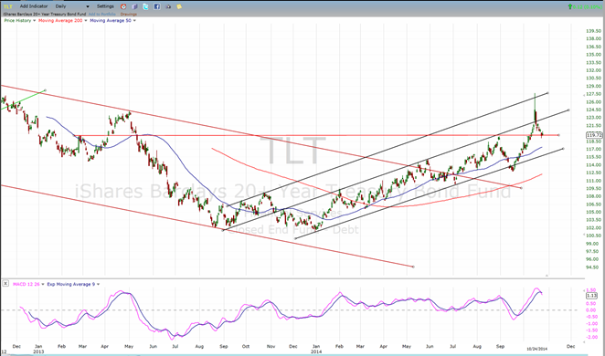Click the 139.50 price axis label
Viewport: 605px width, 356px height.
pos(593,31)
